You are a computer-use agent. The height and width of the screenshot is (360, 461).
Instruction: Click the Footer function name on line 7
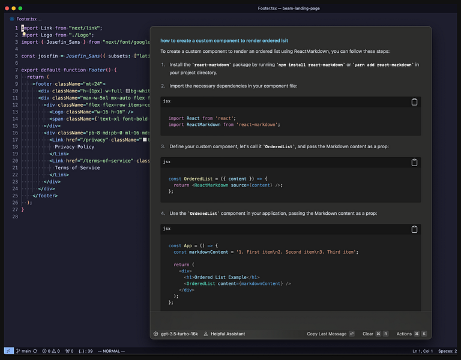coord(97,70)
